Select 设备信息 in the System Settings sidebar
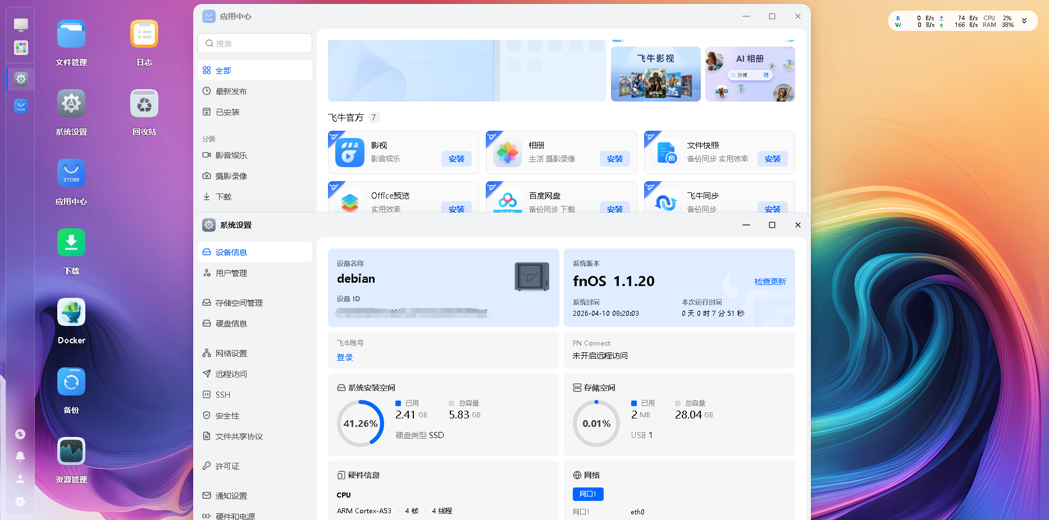 pyautogui.click(x=255, y=252)
